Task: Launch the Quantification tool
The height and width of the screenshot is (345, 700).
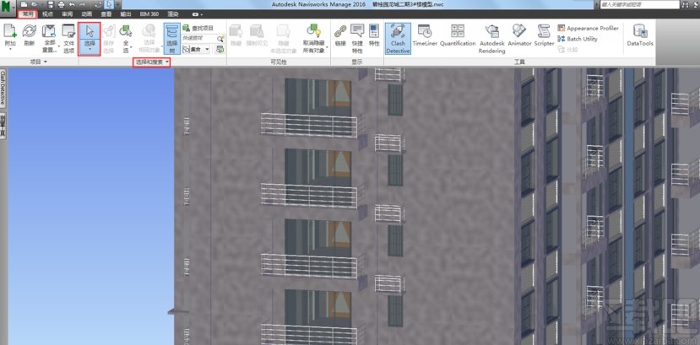Action: tap(458, 37)
